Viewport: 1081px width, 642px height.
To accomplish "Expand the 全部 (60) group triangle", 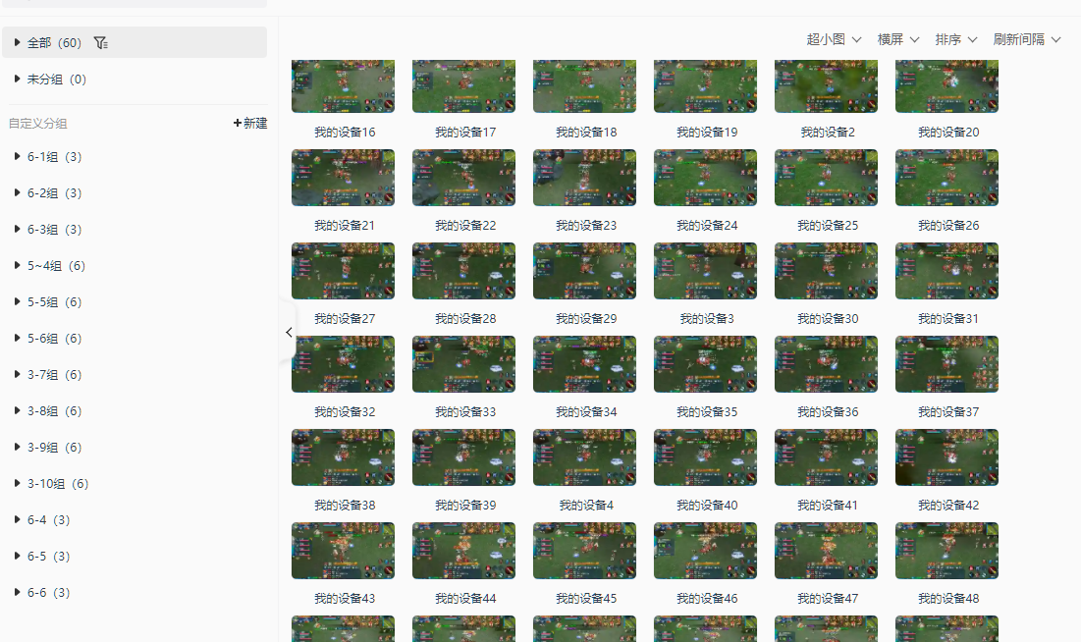I will pyautogui.click(x=18, y=43).
